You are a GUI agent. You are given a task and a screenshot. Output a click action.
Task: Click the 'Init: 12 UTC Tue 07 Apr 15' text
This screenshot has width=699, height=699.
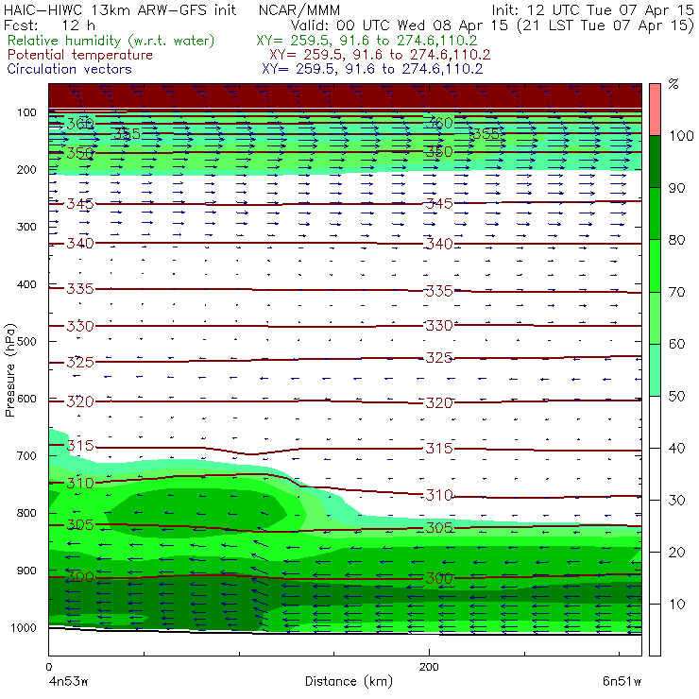click(592, 9)
